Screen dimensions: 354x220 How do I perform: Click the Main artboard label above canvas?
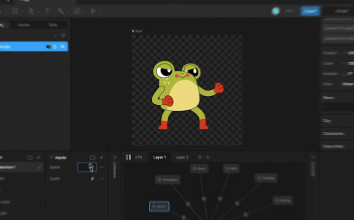[x=137, y=31]
